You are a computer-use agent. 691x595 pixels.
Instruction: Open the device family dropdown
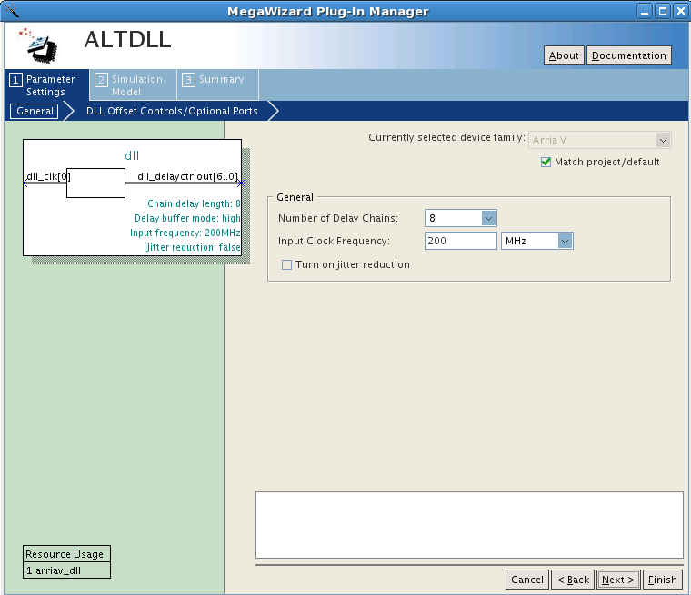coord(600,140)
